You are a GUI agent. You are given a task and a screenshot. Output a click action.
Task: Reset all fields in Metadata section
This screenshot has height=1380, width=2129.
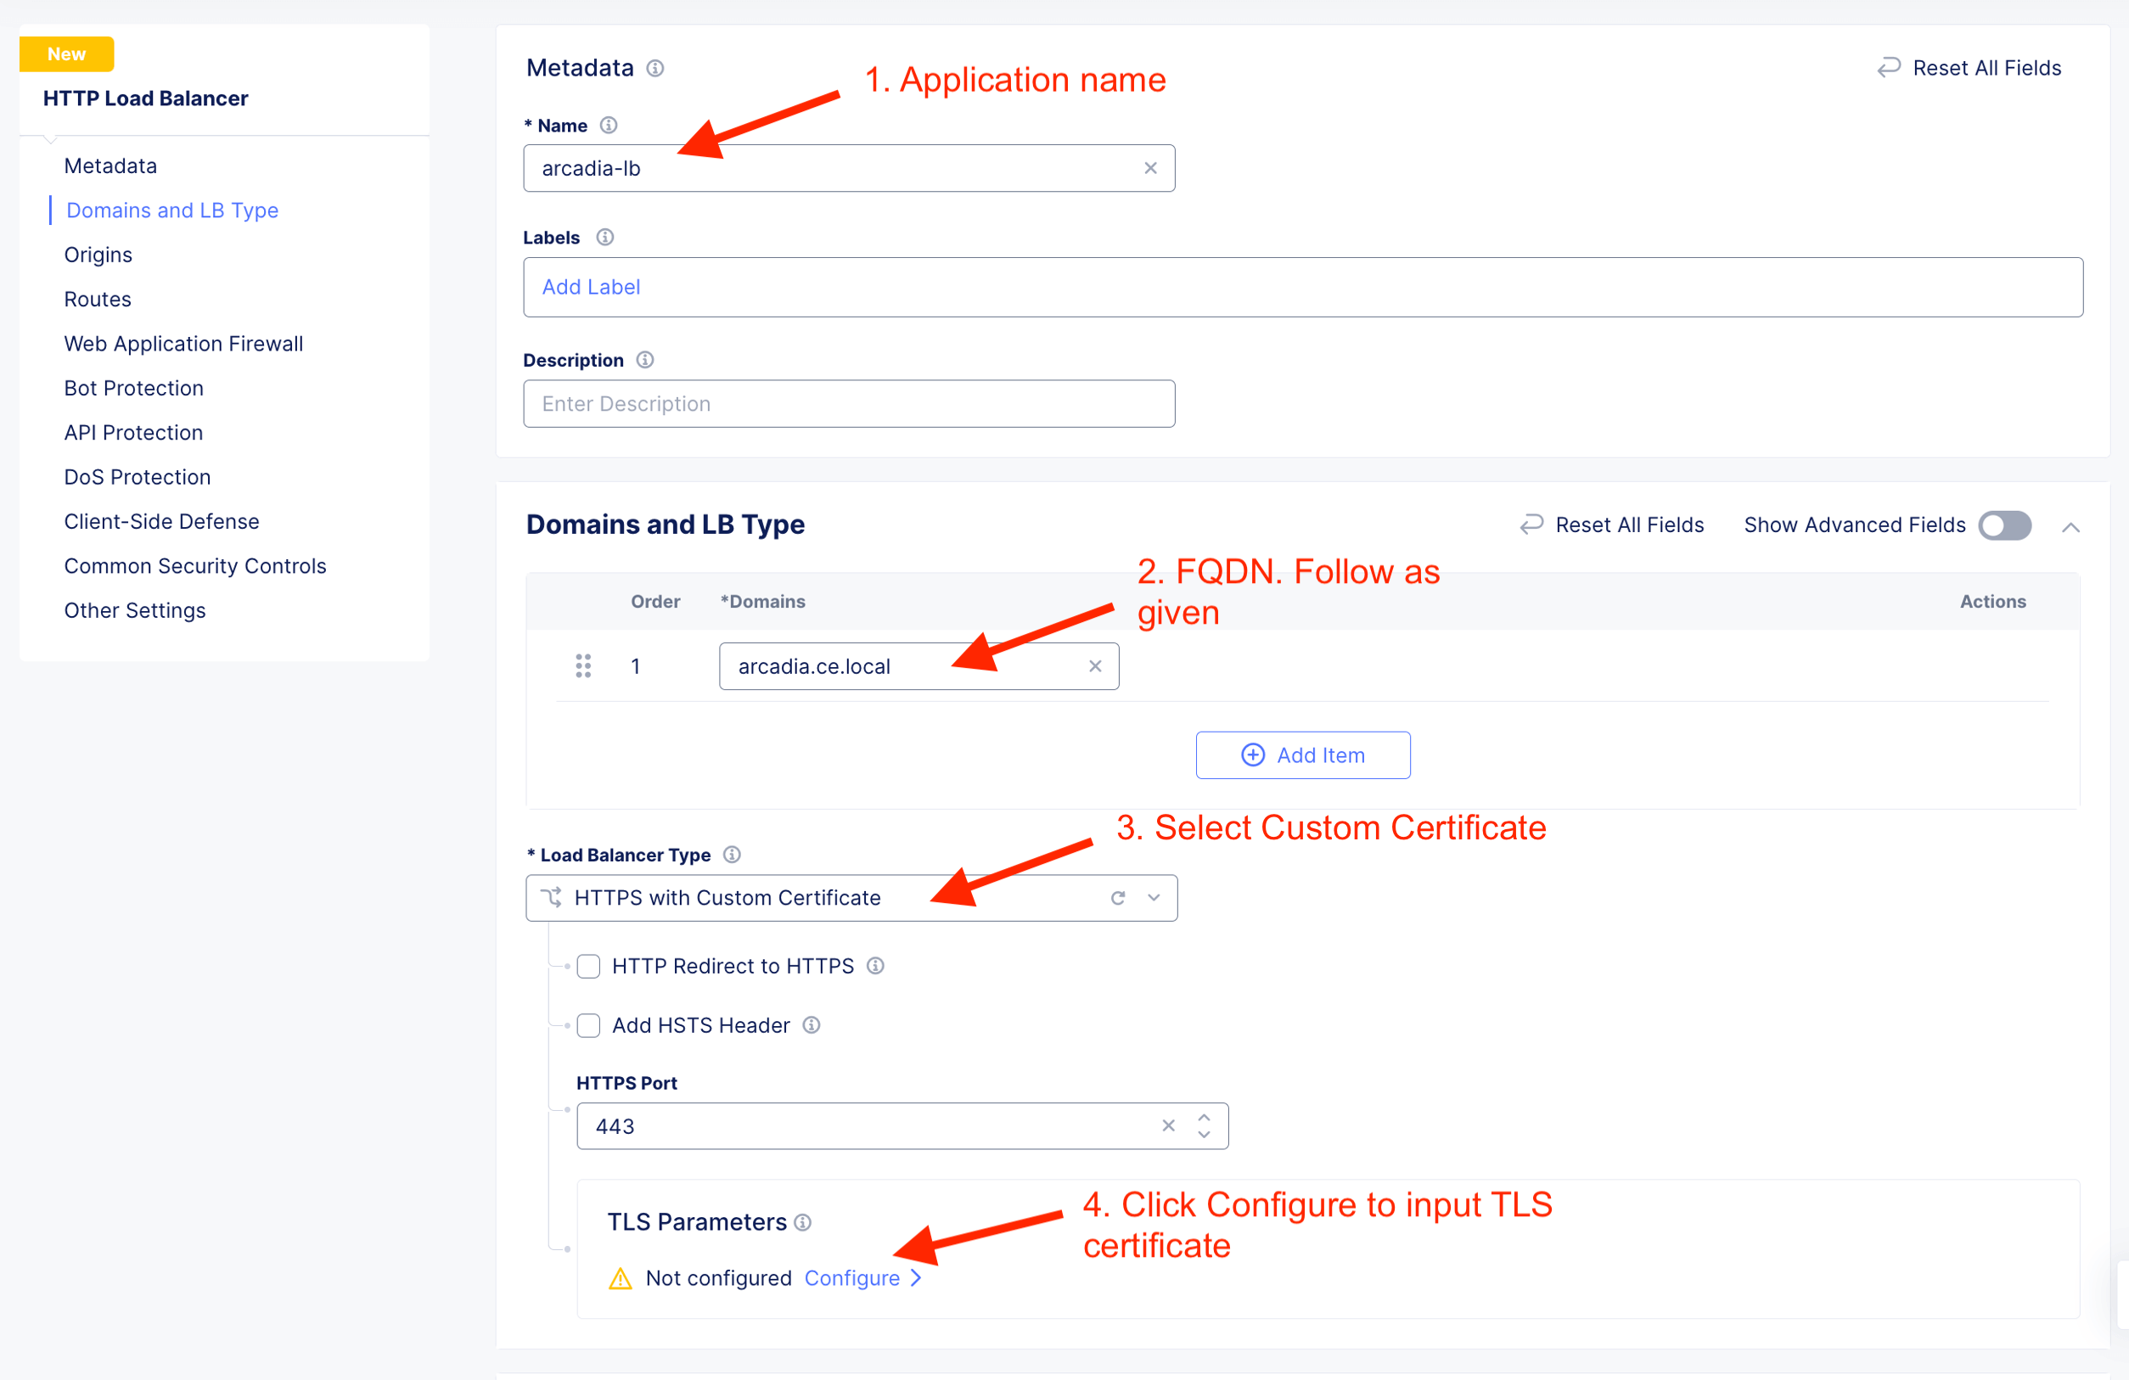(x=1969, y=68)
